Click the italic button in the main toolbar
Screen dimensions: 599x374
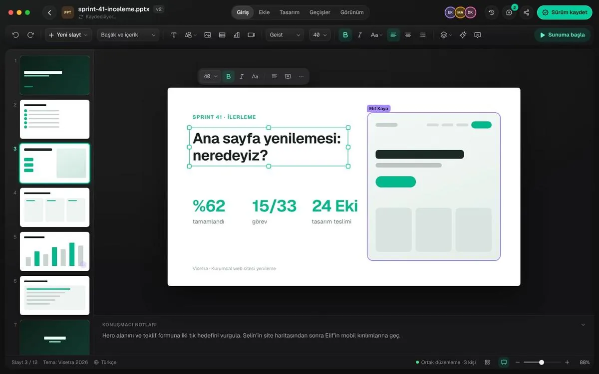359,35
